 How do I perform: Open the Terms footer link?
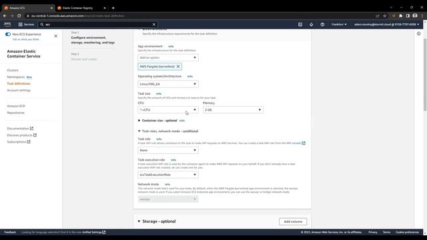pos(386,232)
